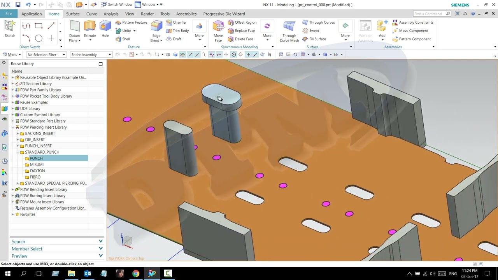Click the Find a Command search box
Screen dimensions: 498x280
coord(432,14)
